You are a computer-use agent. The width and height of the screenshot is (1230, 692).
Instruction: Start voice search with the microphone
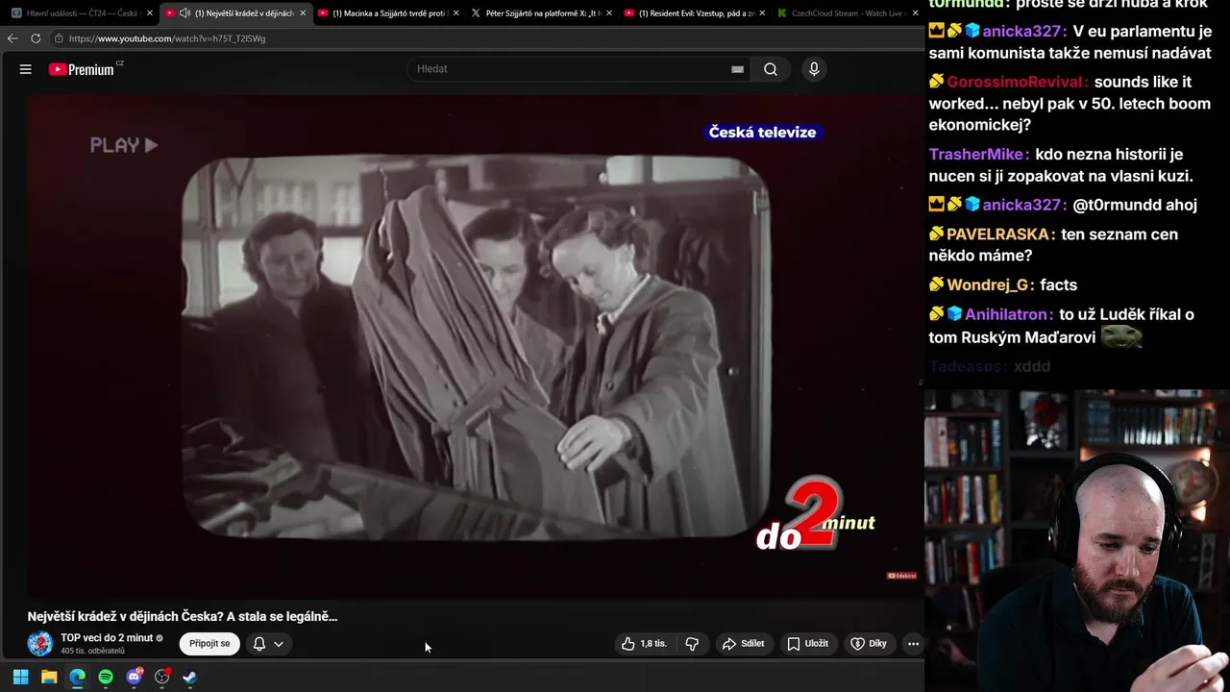click(814, 69)
